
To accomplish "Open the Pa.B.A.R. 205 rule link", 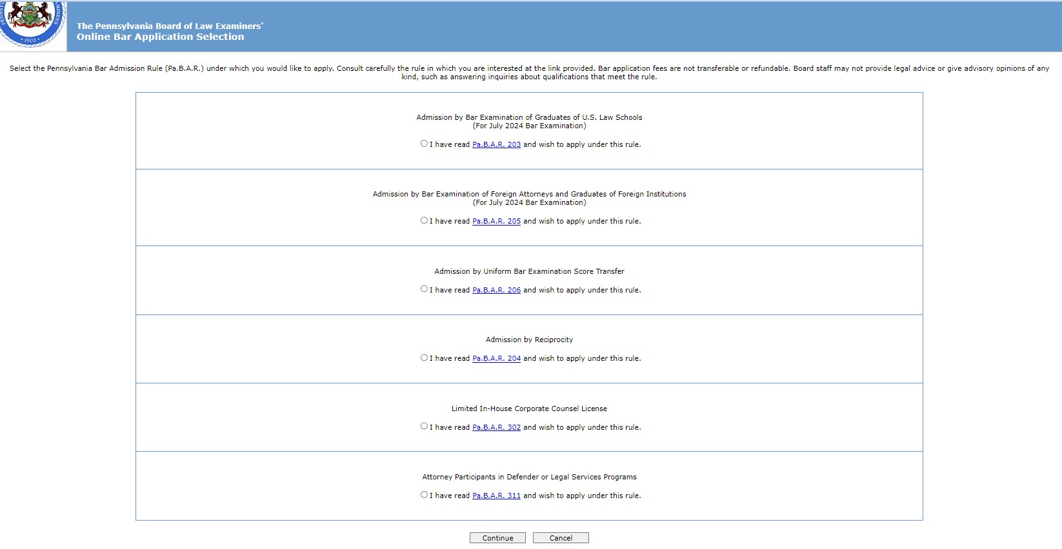I will (496, 222).
